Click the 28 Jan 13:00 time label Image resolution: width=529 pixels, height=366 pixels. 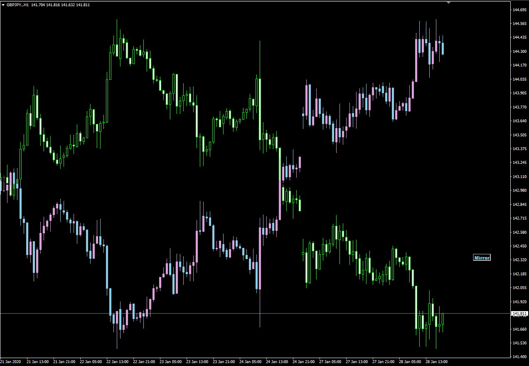pyautogui.click(x=436, y=362)
